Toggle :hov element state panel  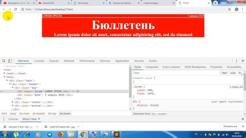coord(224,73)
